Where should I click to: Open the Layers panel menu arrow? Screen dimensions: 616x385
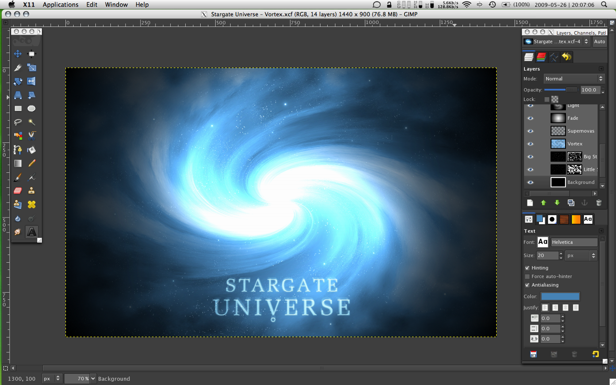601,69
